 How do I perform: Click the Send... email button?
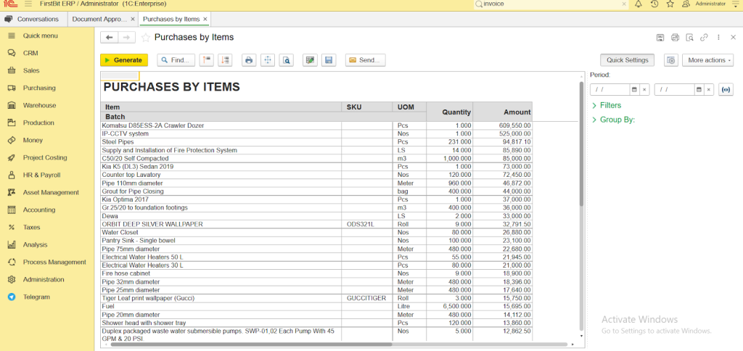point(365,60)
